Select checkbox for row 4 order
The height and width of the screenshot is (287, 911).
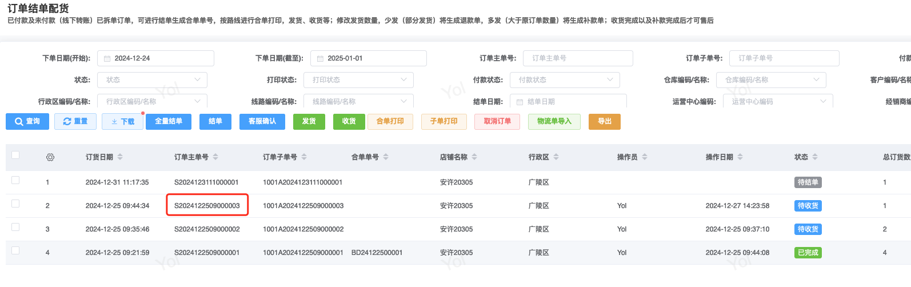15,250
